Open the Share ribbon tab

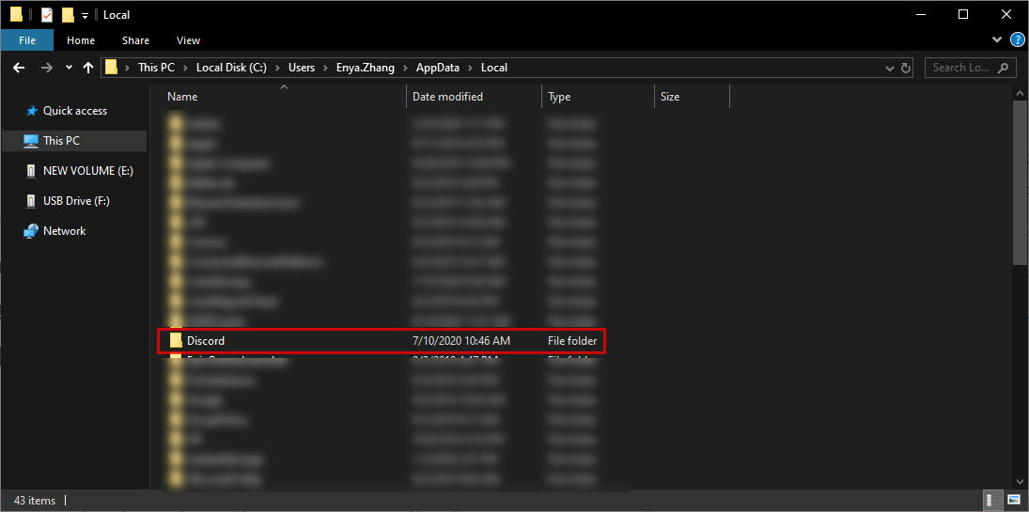pos(135,40)
